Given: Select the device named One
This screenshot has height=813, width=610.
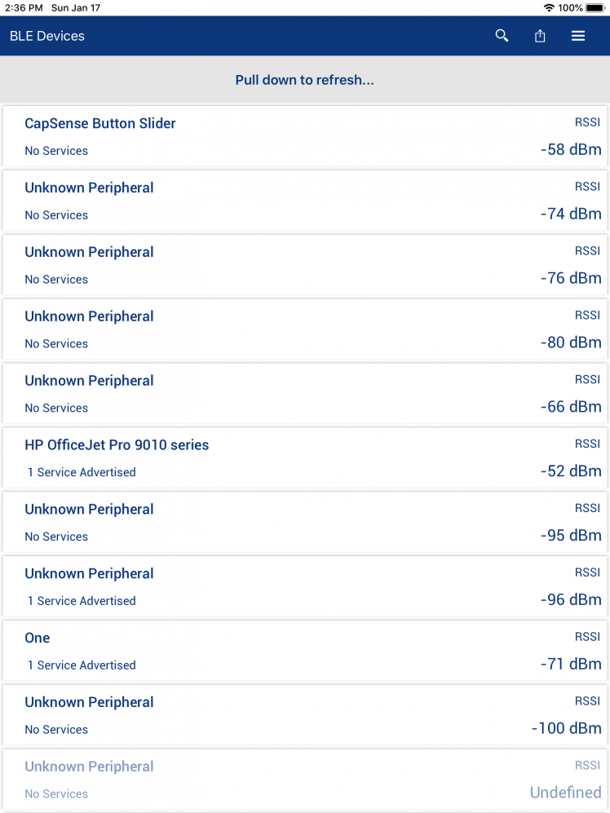Looking at the screenshot, I should (x=305, y=651).
